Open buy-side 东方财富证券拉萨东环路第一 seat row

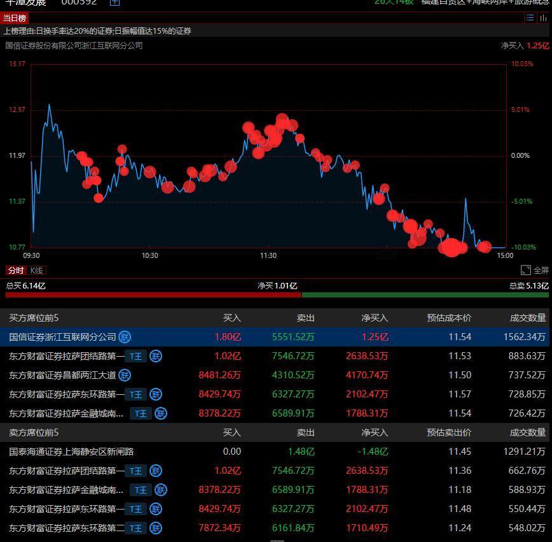coord(66,394)
